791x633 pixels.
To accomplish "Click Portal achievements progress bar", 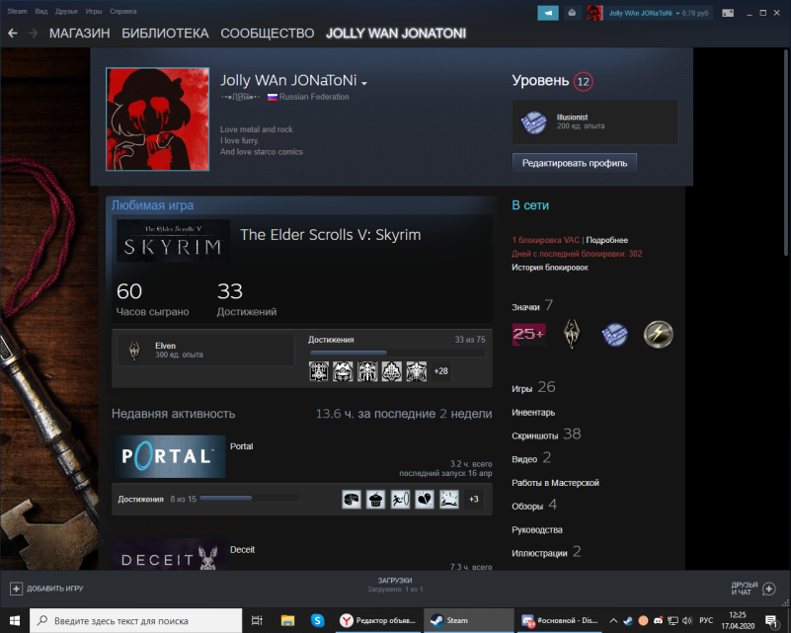I will tap(249, 499).
